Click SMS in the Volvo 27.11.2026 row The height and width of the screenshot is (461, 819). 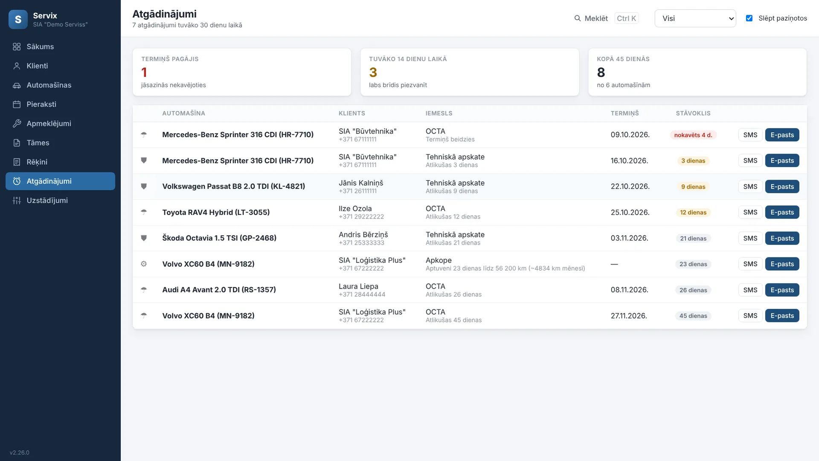tap(750, 315)
